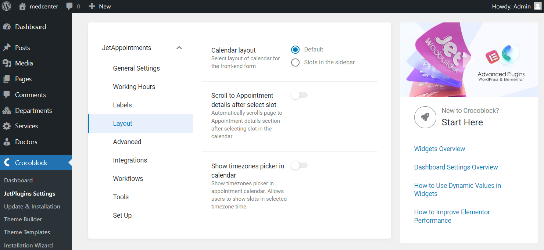The image size is (544, 250).
Task: Open Widgets Overview link
Action: tap(440, 149)
